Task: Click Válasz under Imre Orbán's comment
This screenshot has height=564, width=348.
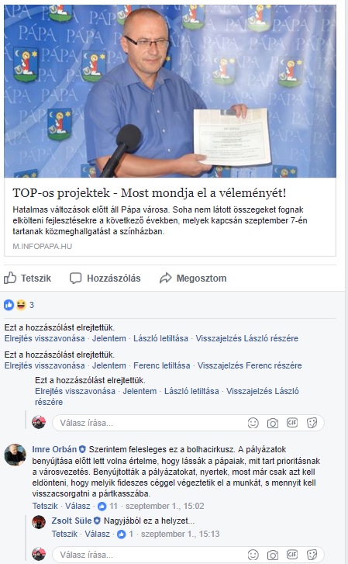Action: point(78,506)
